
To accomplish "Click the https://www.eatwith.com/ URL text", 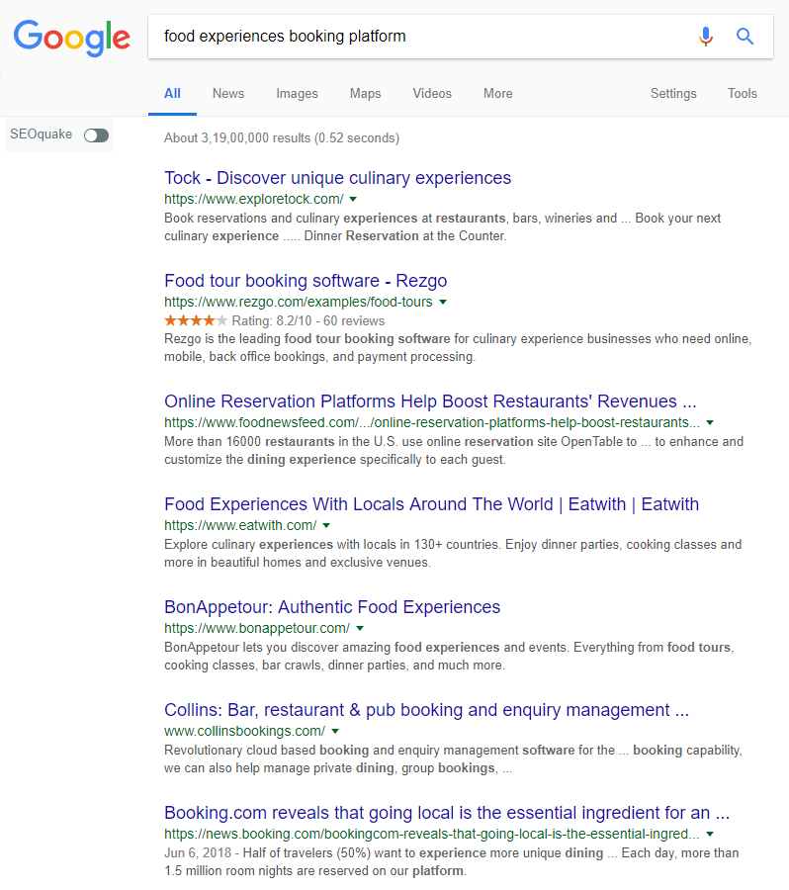I will click(240, 526).
